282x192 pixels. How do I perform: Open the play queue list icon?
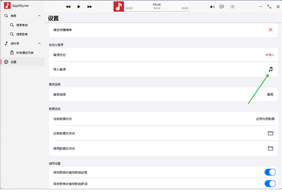point(232,7)
